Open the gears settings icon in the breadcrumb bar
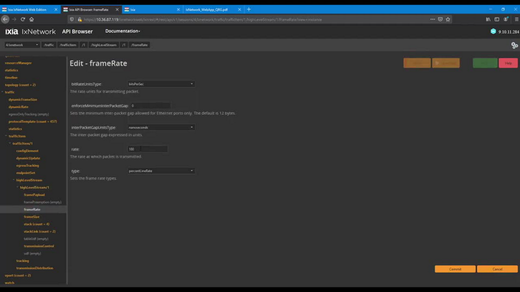520x292 pixels. tap(514, 45)
